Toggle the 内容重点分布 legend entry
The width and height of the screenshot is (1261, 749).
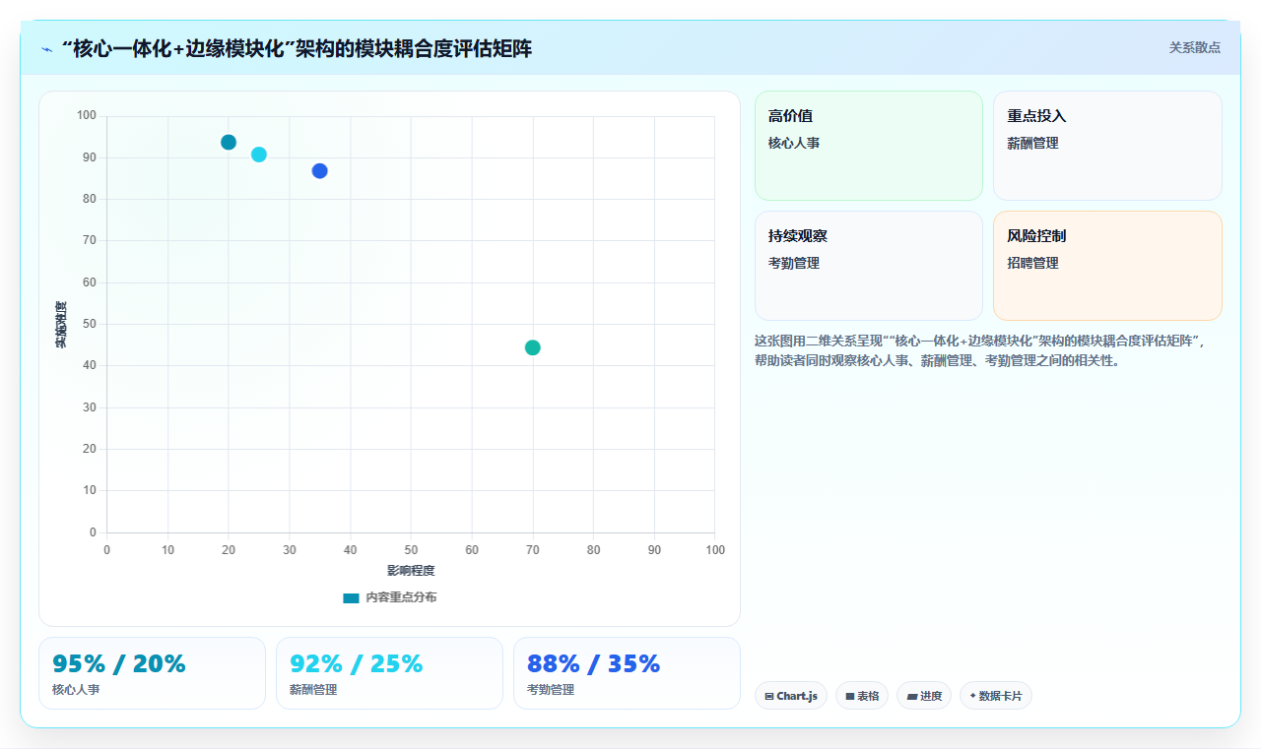(x=389, y=597)
